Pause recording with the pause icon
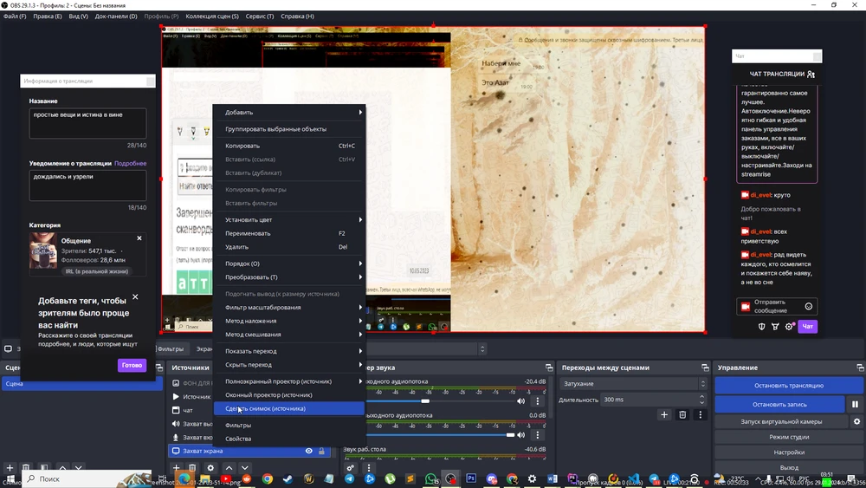The width and height of the screenshot is (866, 488). tap(855, 405)
